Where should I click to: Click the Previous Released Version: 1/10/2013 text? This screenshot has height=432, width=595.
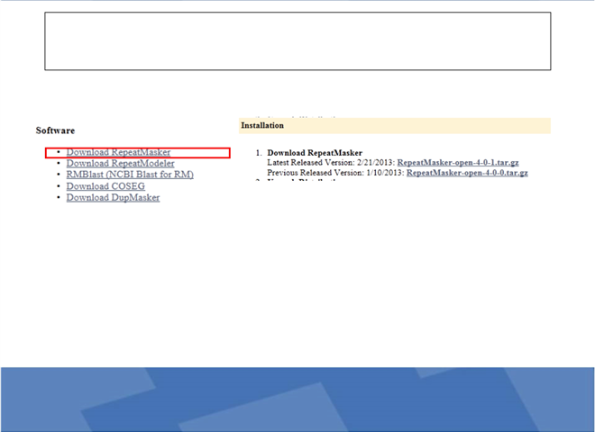click(x=335, y=173)
